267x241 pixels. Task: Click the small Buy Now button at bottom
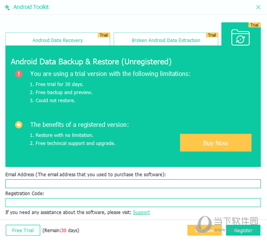point(205,230)
